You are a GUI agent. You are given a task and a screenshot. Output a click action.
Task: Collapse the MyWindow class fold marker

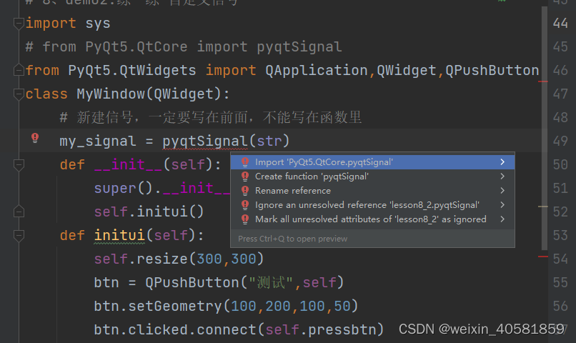click(19, 94)
